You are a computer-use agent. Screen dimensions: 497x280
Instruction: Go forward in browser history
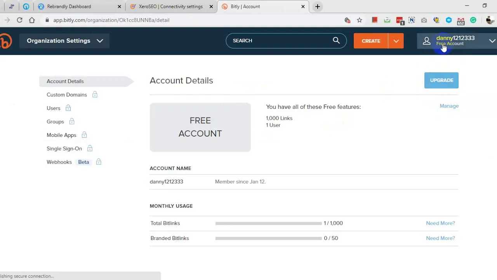click(7, 20)
